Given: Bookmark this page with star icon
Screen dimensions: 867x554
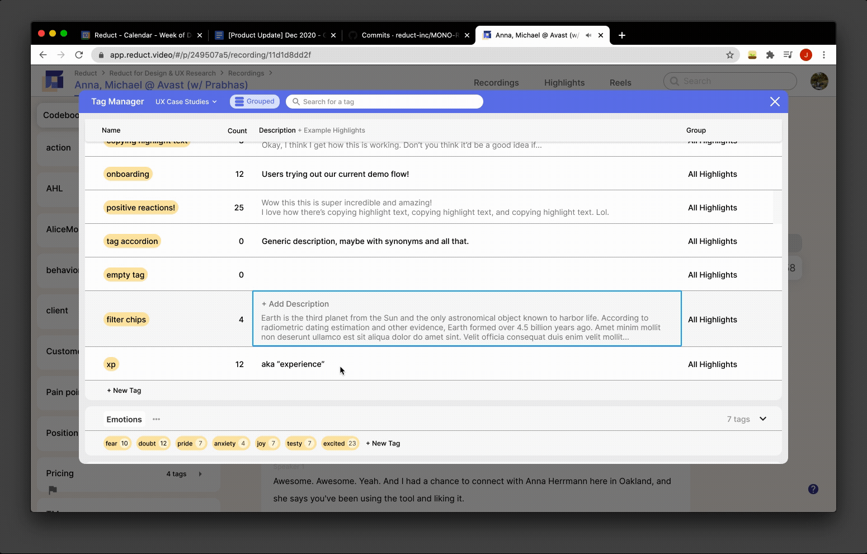Looking at the screenshot, I should pos(729,55).
